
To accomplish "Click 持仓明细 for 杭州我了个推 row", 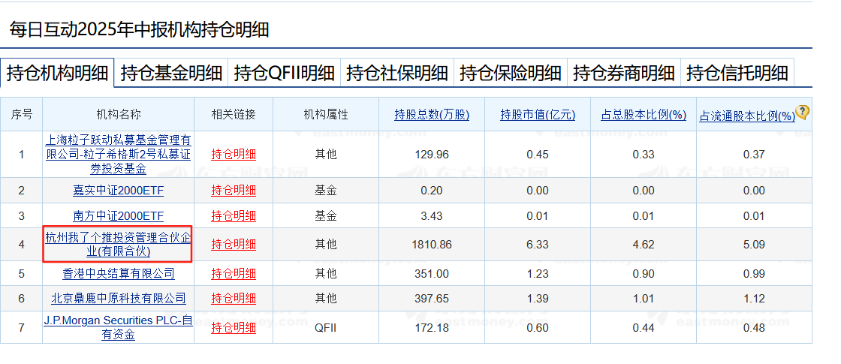I will [x=234, y=245].
